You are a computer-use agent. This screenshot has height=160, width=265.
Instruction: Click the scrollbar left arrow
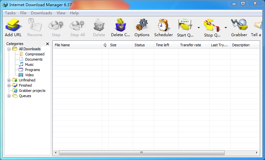pos(56,153)
